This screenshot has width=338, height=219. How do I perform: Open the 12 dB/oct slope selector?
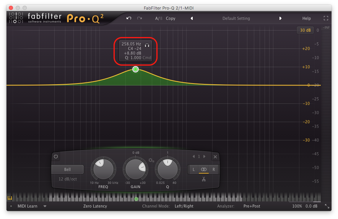tap(68, 179)
